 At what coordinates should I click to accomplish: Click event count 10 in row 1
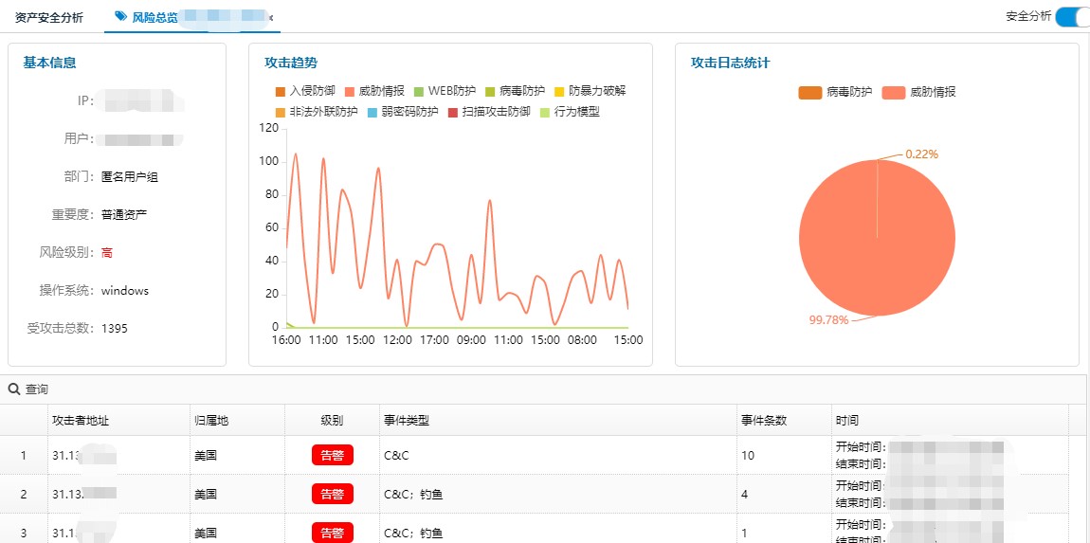point(747,456)
